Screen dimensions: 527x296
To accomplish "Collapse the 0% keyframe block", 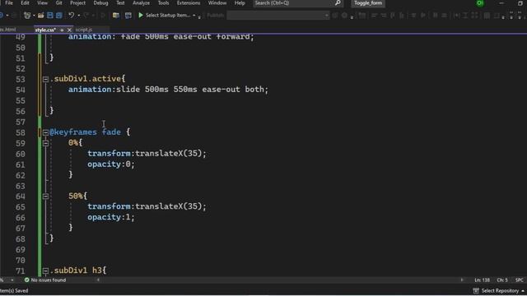I will (45, 143).
